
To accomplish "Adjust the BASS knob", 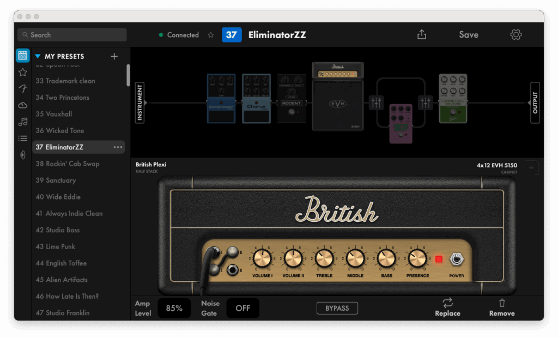I will [386, 258].
